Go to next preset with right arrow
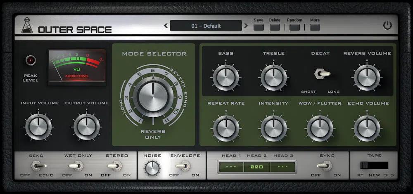 [246, 26]
